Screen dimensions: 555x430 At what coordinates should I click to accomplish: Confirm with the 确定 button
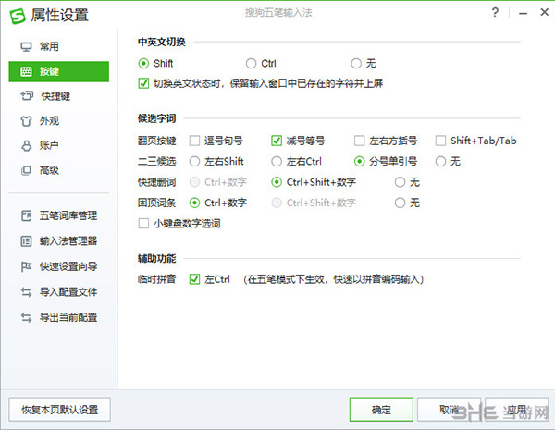pyautogui.click(x=381, y=410)
